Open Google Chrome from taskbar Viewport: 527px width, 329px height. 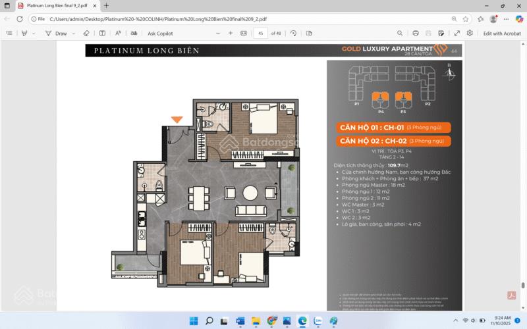click(x=271, y=321)
